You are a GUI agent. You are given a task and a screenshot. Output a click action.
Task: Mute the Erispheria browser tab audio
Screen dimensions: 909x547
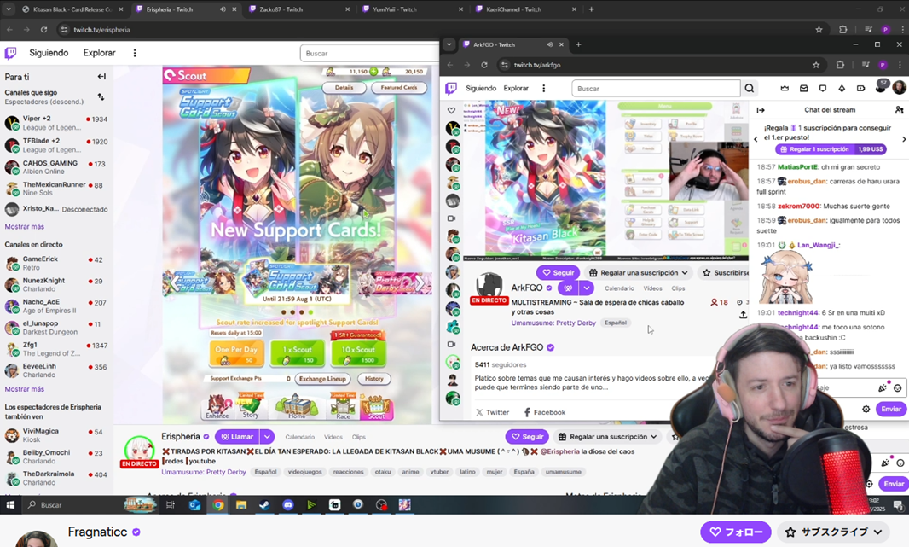point(223,9)
